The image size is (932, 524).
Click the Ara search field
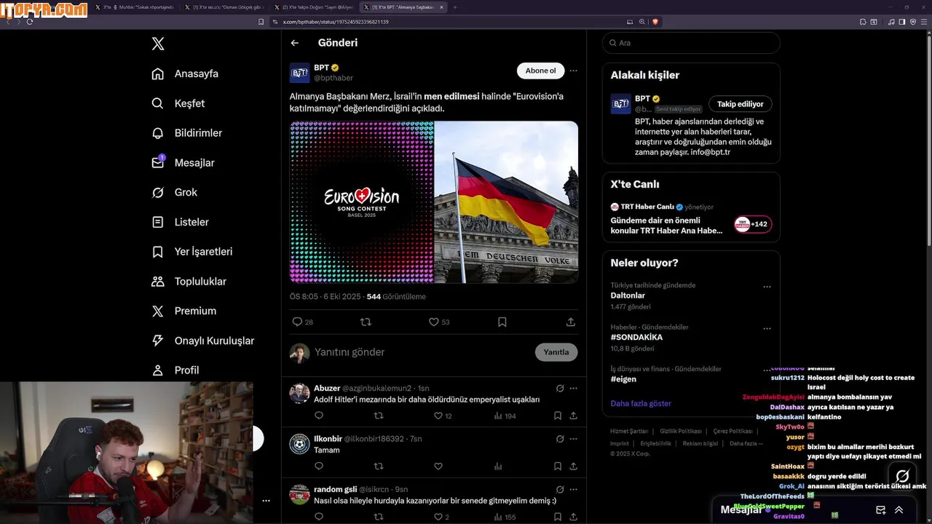pos(691,43)
